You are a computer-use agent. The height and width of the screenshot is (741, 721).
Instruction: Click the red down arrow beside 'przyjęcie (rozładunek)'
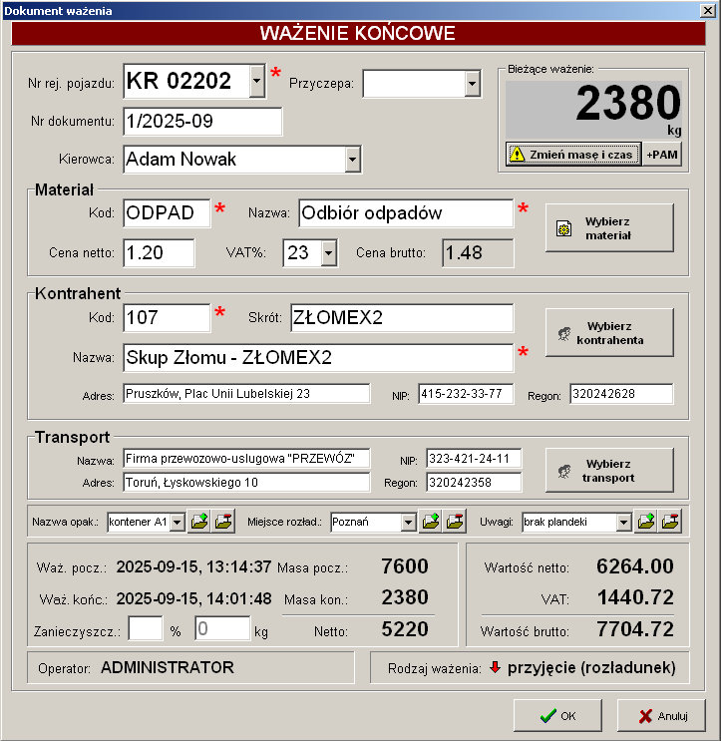pos(495,667)
